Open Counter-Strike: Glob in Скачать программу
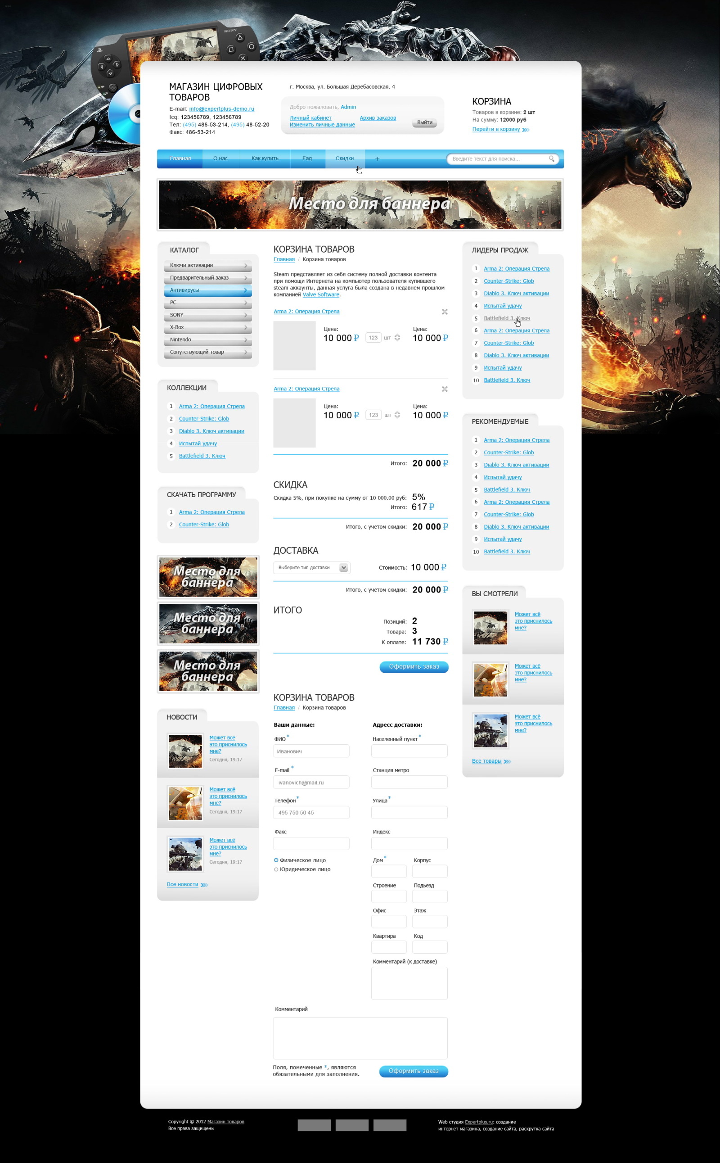This screenshot has width=720, height=1163. [204, 525]
